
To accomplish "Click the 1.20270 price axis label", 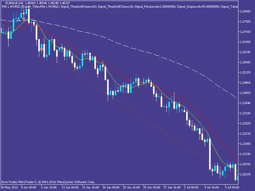I will 245,174.
